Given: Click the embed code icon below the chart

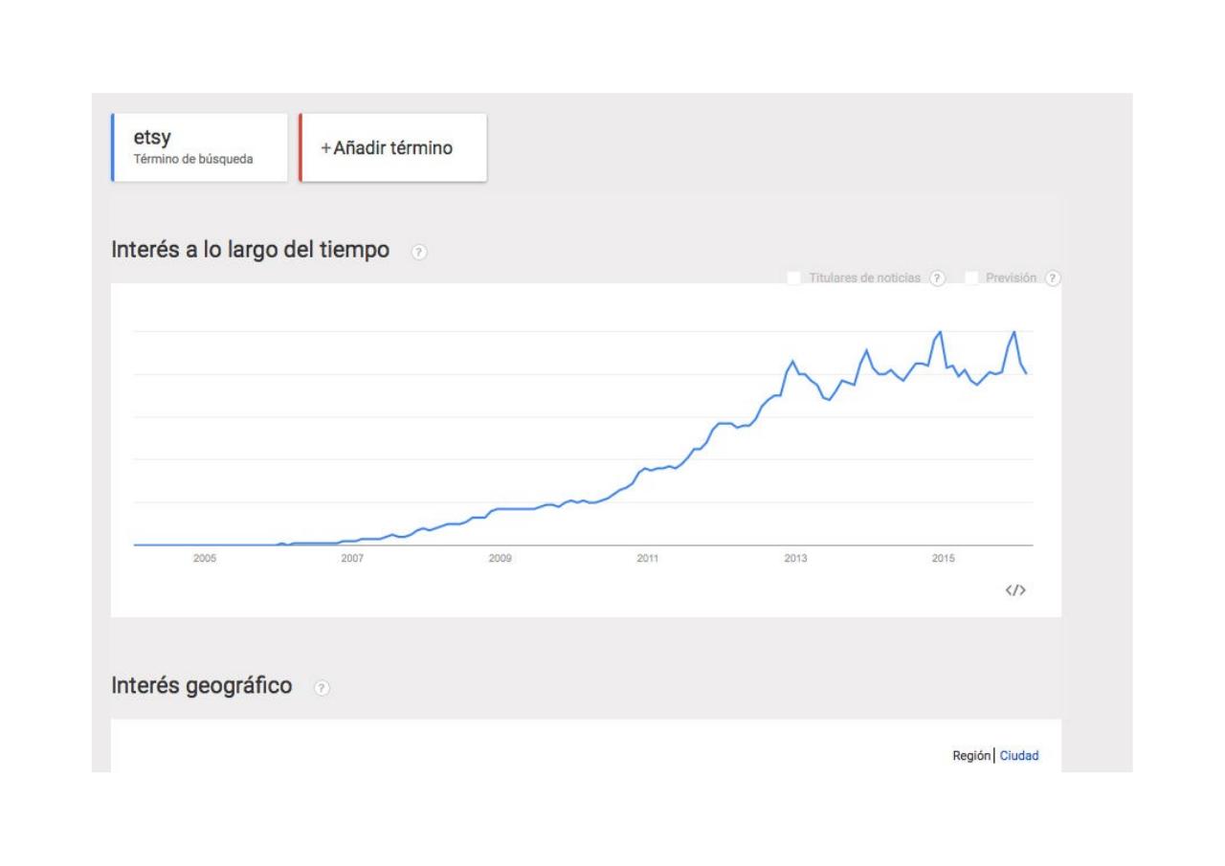Looking at the screenshot, I should point(1015,590).
